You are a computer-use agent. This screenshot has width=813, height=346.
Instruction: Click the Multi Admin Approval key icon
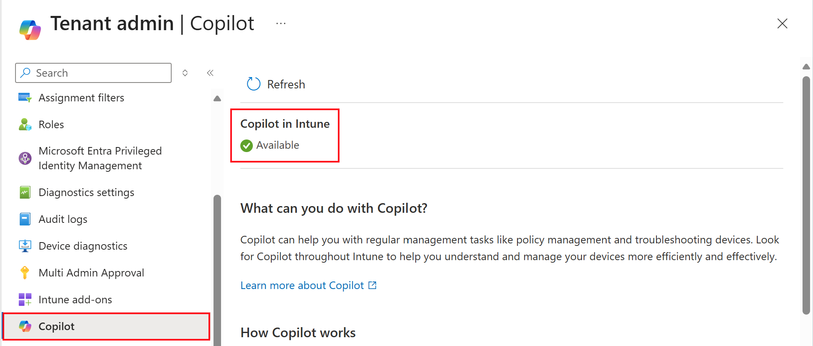click(x=25, y=273)
